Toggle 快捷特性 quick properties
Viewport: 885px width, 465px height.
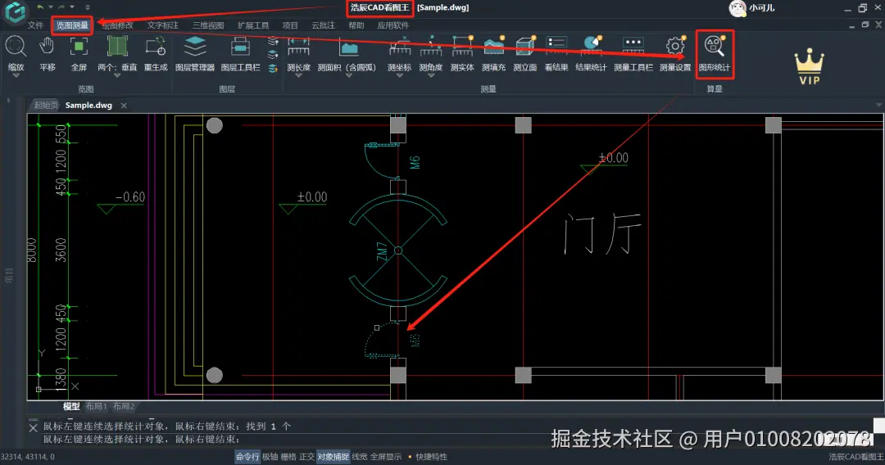pos(431,457)
